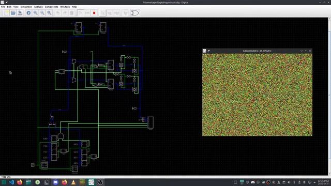Open the Edit menu

[9, 7]
